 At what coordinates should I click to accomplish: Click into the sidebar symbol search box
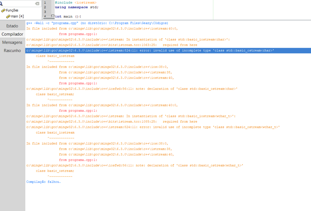click(x=19, y=3)
